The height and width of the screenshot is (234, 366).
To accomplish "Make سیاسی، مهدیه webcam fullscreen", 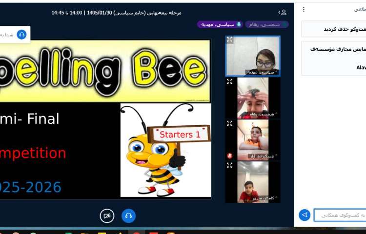I will tap(230, 39).
